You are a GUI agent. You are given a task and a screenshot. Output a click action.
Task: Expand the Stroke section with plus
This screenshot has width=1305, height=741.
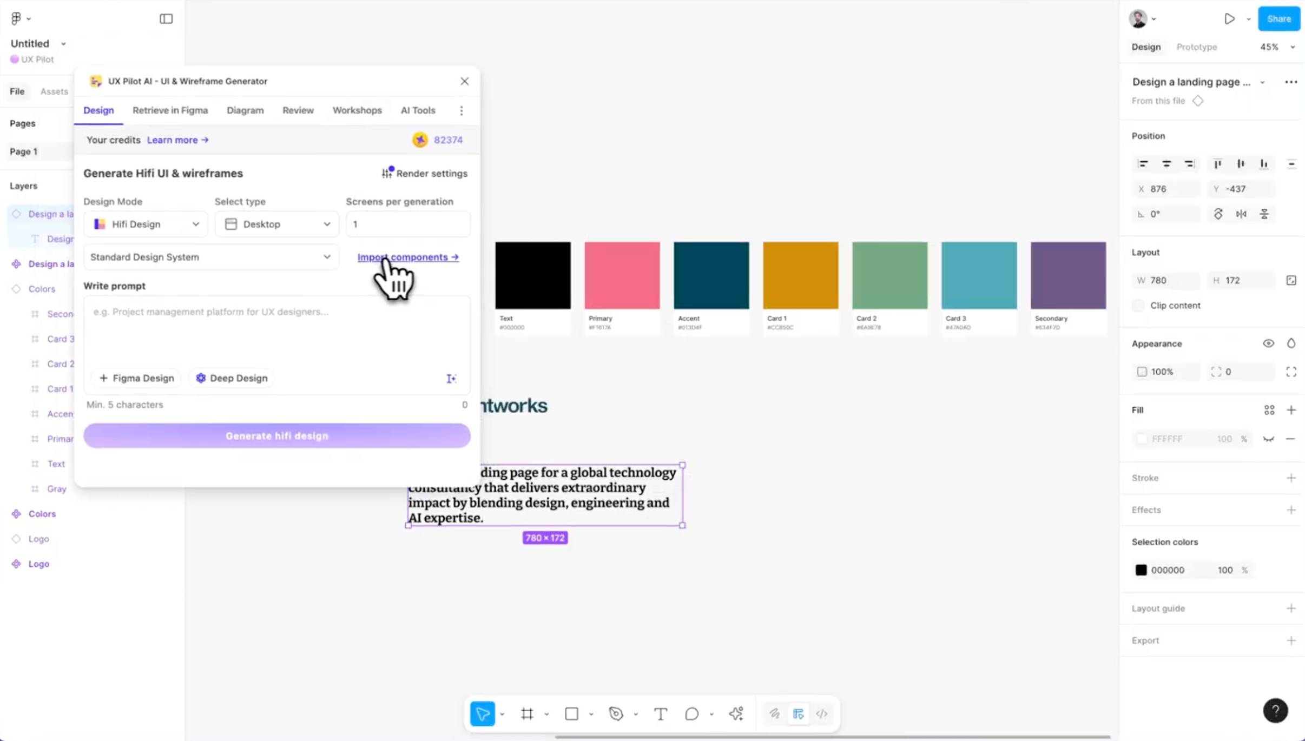[1291, 478]
